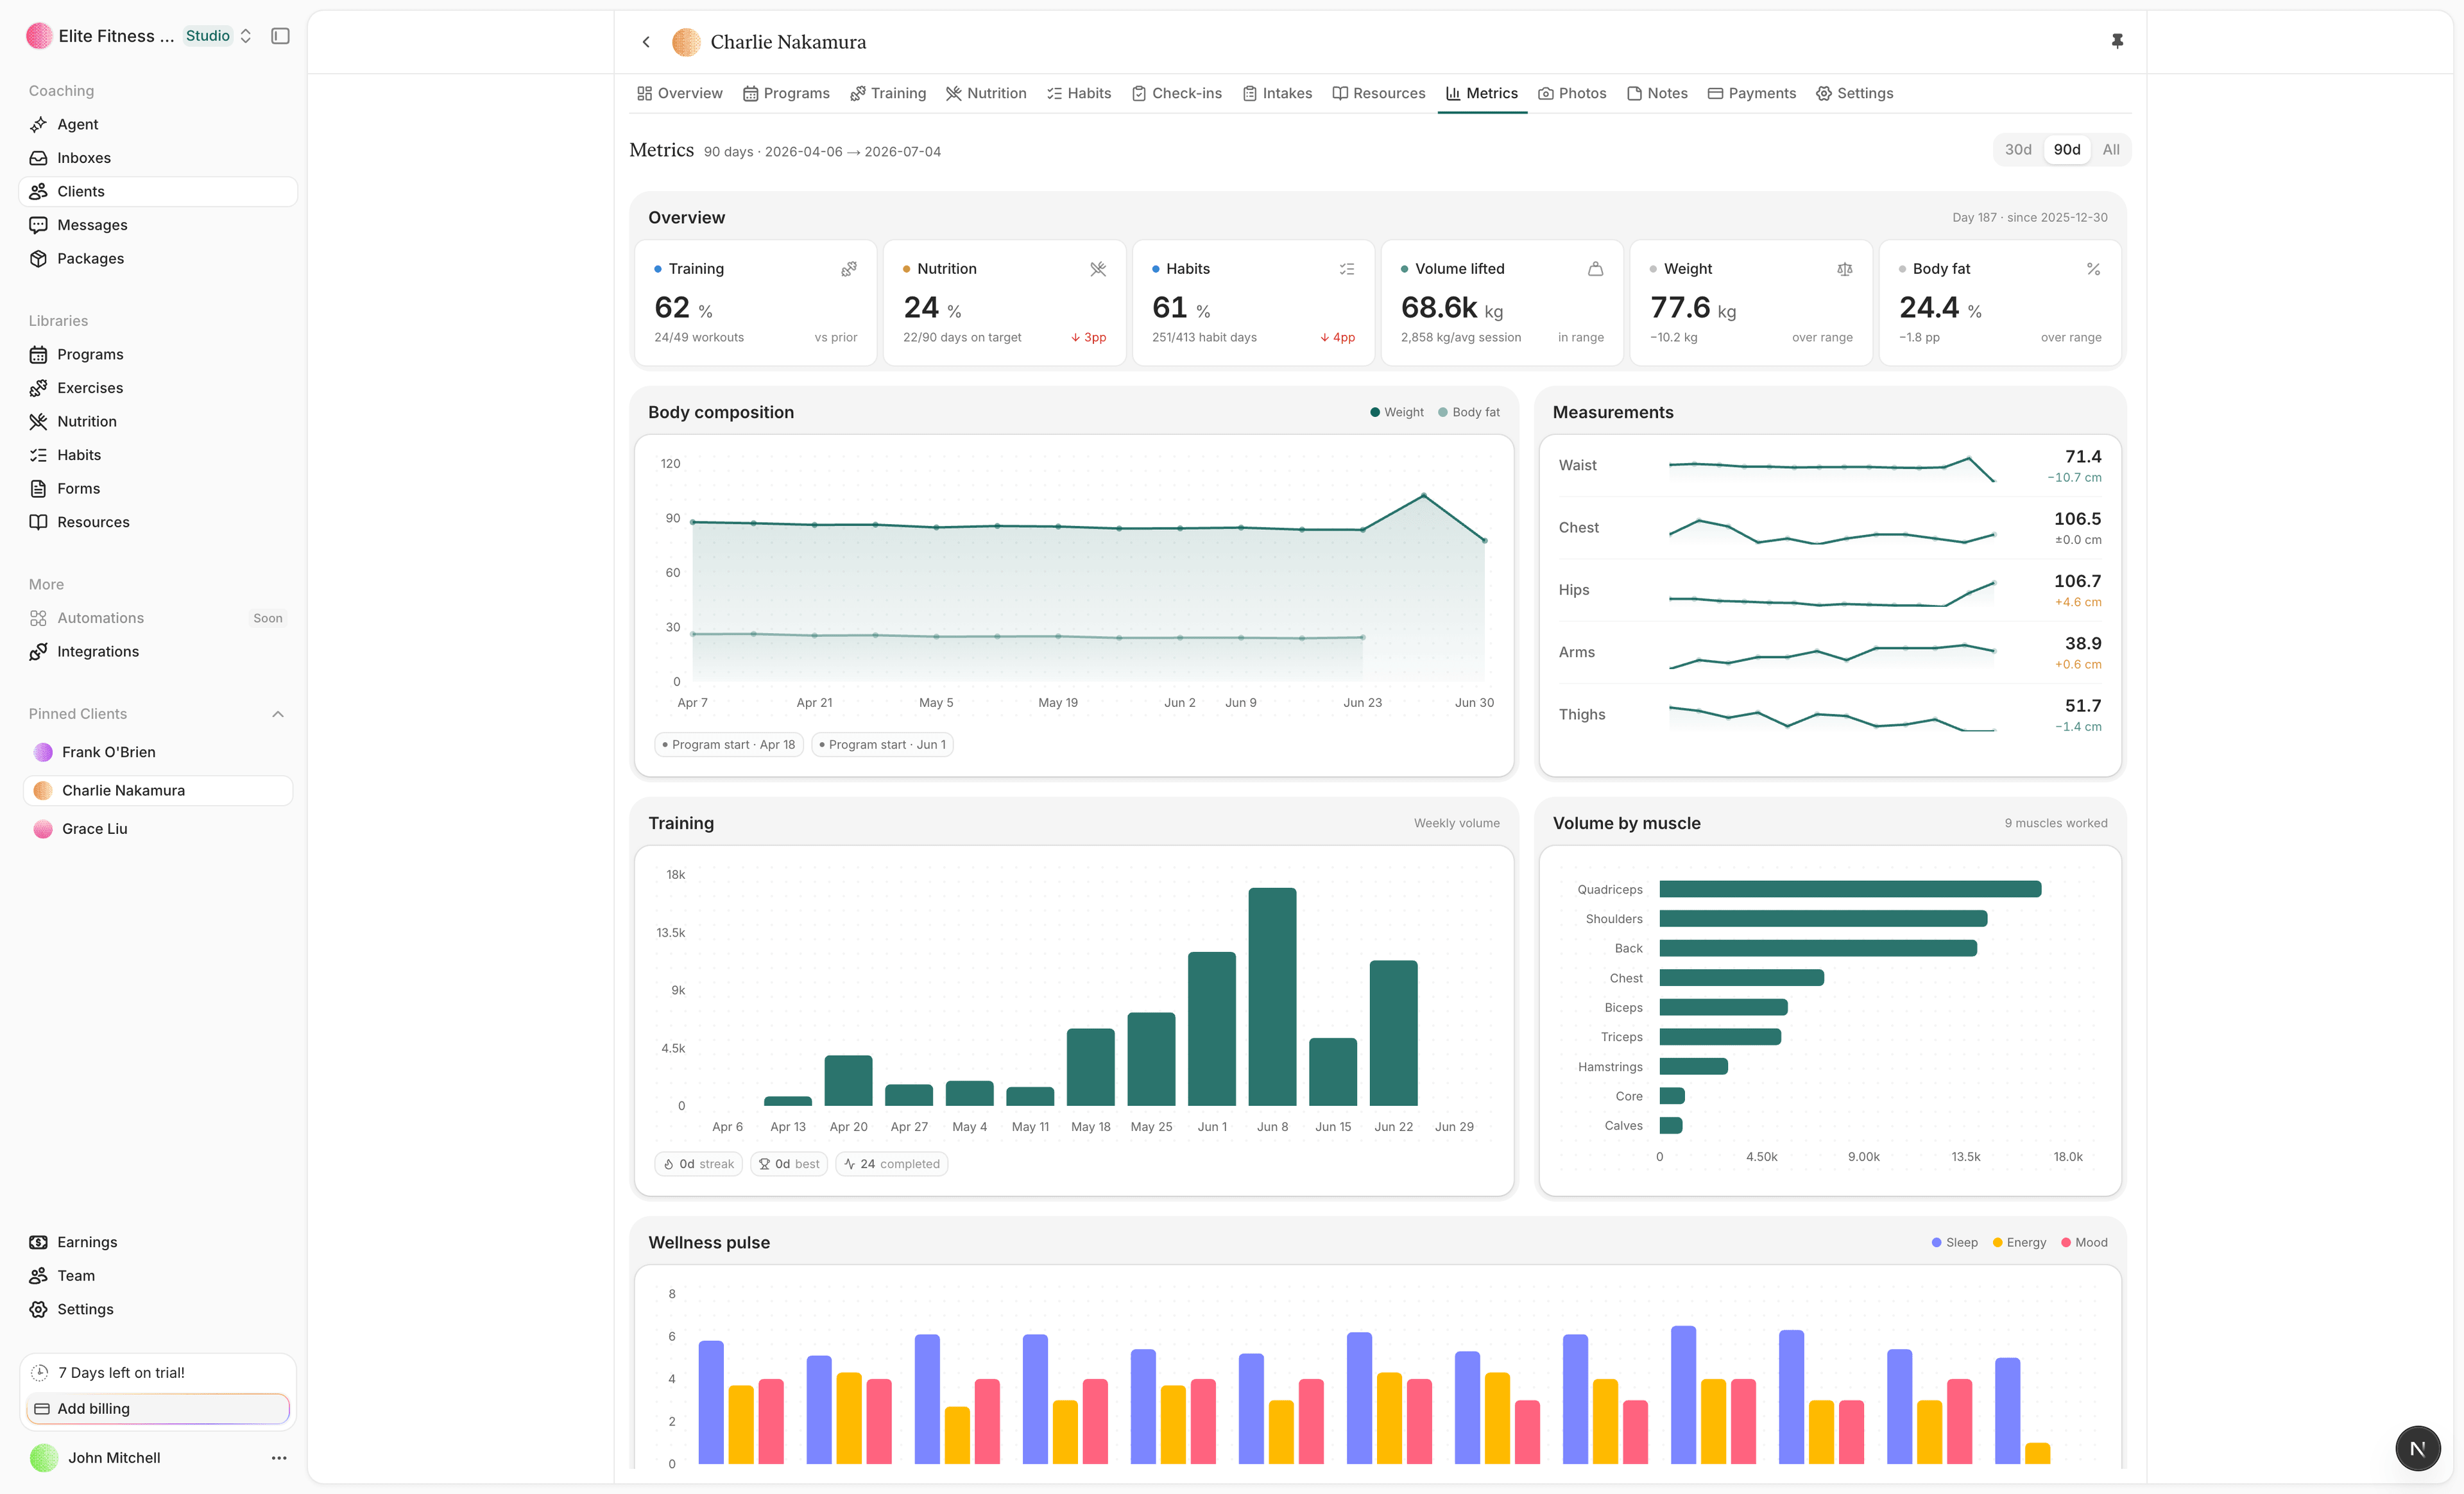Switch to the client Programs tab
The image size is (2464, 1494).
(786, 93)
